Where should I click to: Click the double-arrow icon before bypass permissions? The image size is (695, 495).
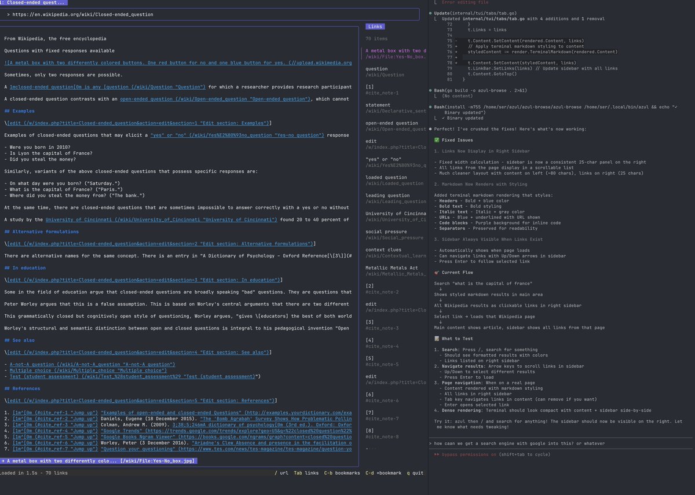coord(437,454)
